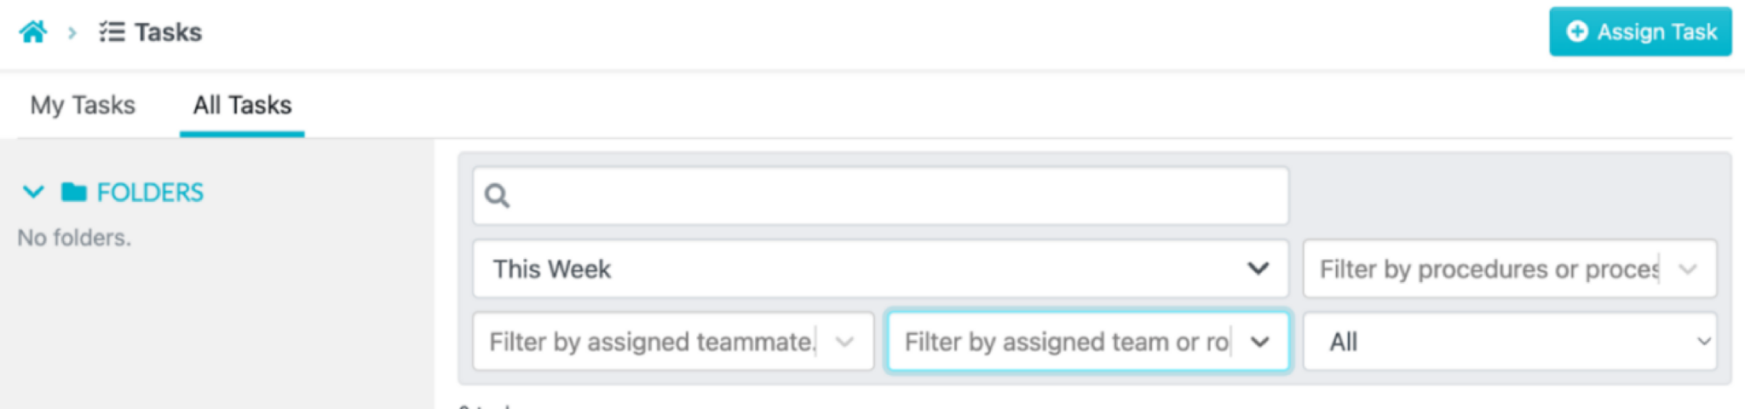Click the plus icon on Assign Task
This screenshot has height=409, width=1745.
point(1577,32)
